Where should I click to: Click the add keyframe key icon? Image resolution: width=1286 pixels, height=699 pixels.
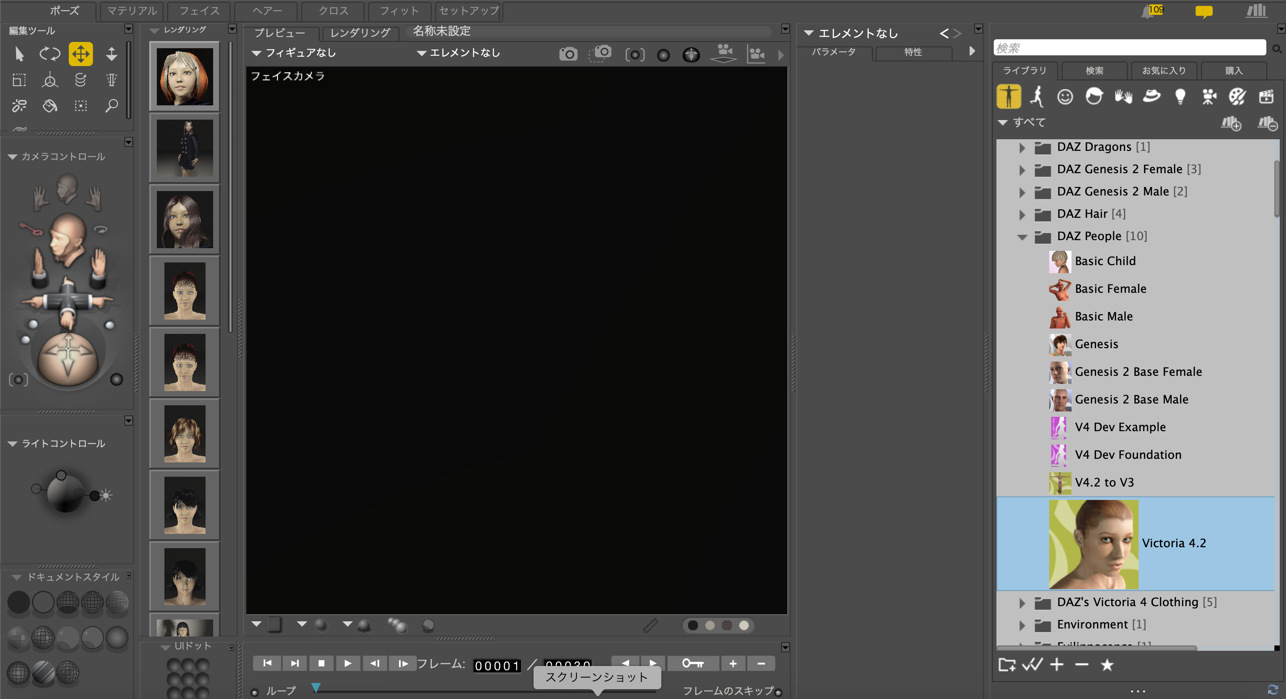(x=693, y=664)
